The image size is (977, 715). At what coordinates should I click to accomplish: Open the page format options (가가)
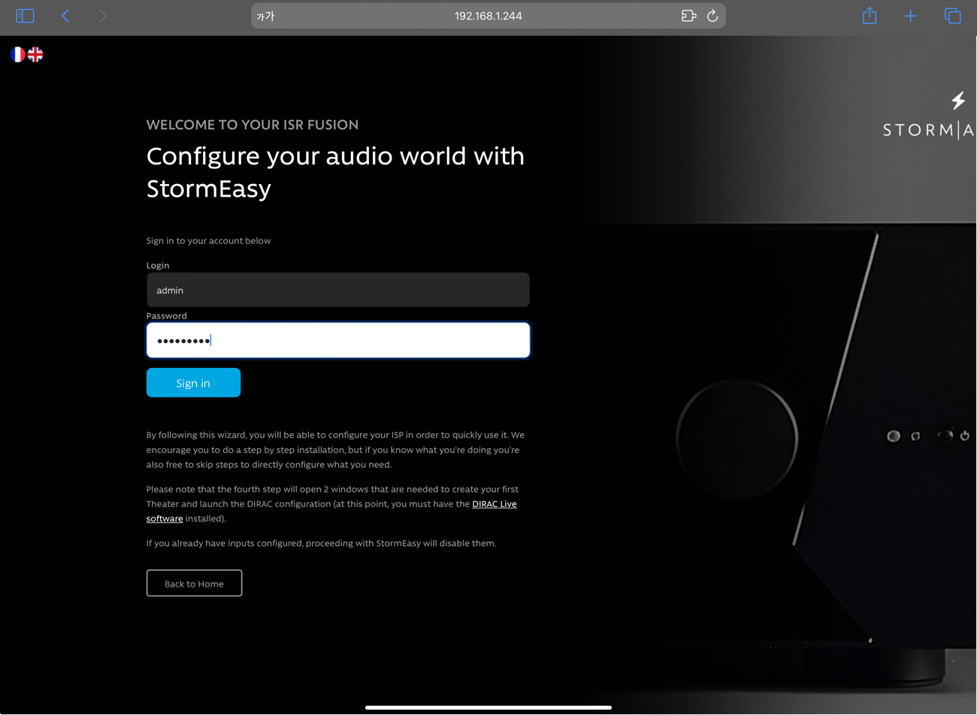[266, 16]
